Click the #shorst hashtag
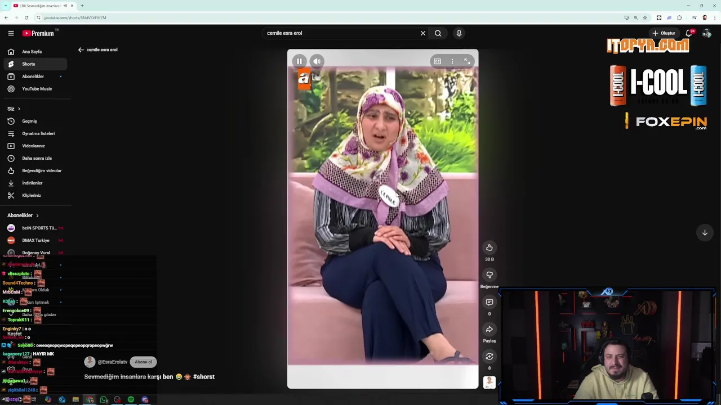Screen dimensions: 721x405 click(x=204, y=377)
